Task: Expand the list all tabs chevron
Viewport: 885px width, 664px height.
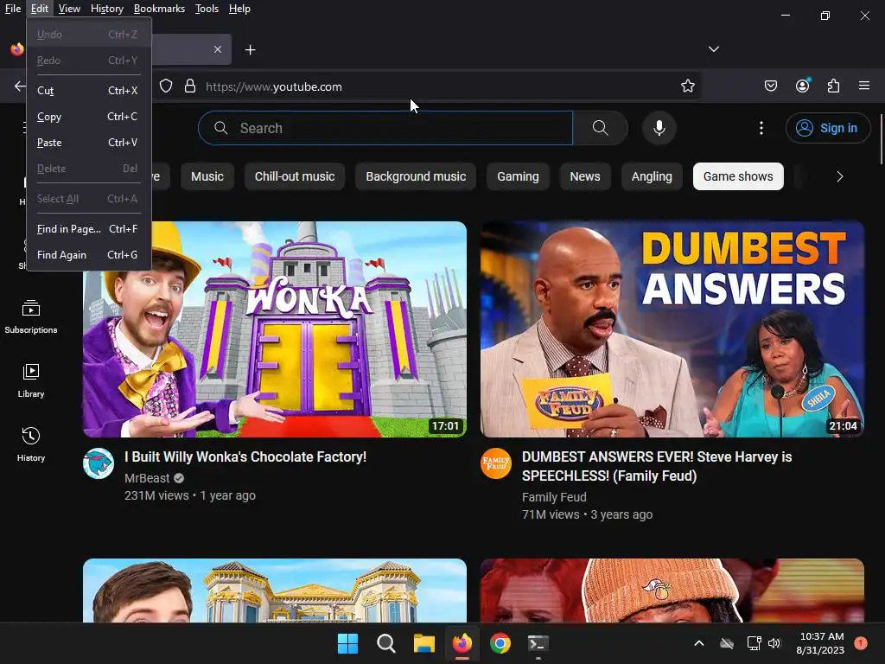Action: tap(713, 49)
